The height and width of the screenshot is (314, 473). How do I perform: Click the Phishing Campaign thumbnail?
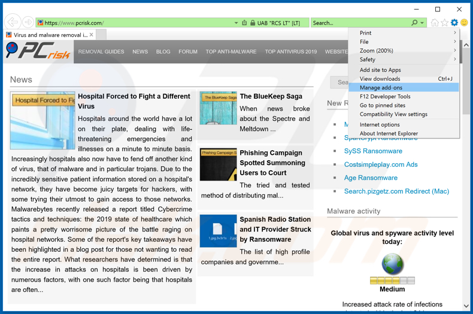coord(219,164)
